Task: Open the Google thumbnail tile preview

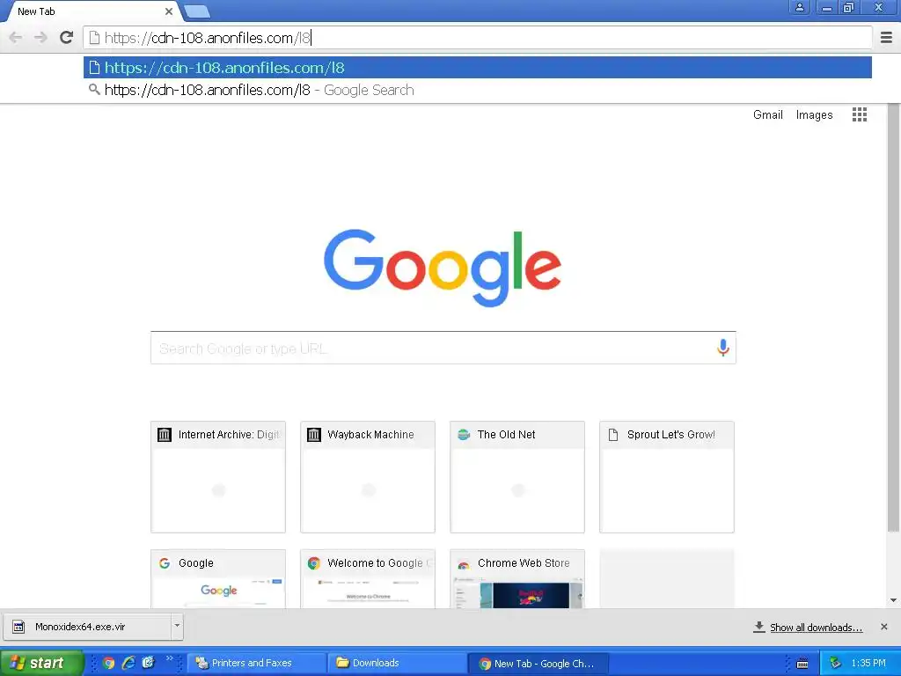Action: point(218,579)
